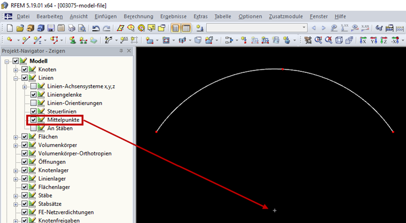Uncheck the Steuerlinien checkbox
The image size is (406, 223).
click(34, 112)
